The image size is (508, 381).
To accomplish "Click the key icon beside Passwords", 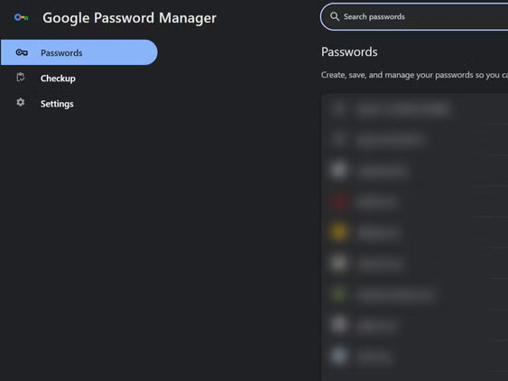I will [x=22, y=52].
